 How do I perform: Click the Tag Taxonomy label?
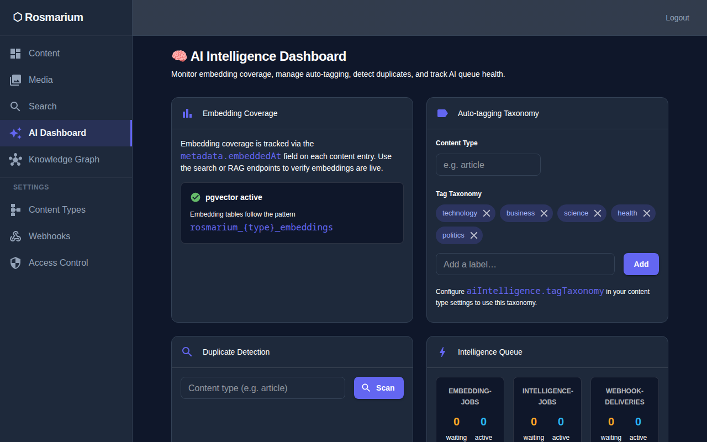point(458,194)
